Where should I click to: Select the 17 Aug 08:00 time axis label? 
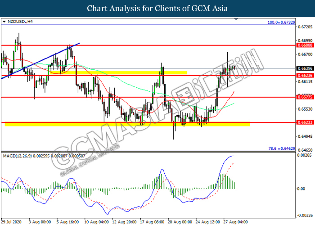tap(152, 222)
